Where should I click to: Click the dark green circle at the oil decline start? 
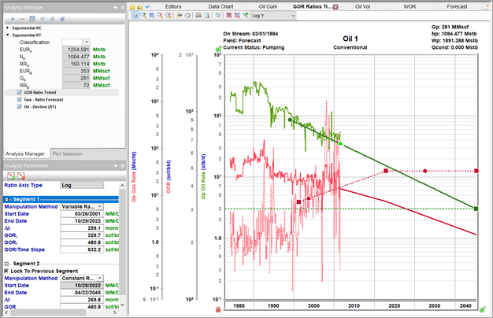[290, 120]
